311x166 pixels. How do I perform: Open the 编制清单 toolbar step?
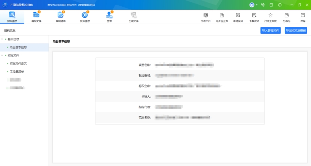tap(61, 17)
